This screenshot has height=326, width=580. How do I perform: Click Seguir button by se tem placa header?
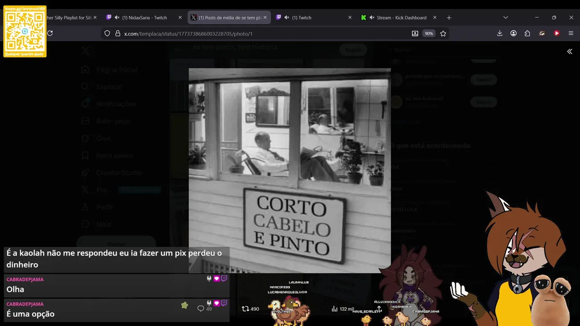click(x=353, y=50)
